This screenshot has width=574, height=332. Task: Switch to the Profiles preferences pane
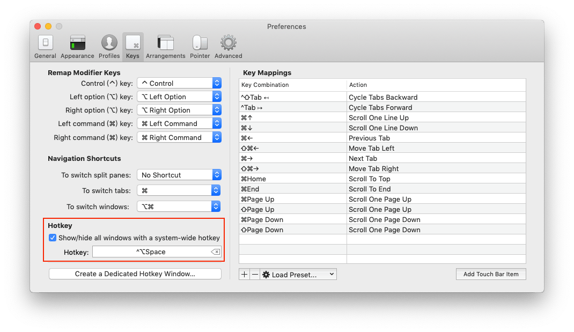(x=109, y=47)
